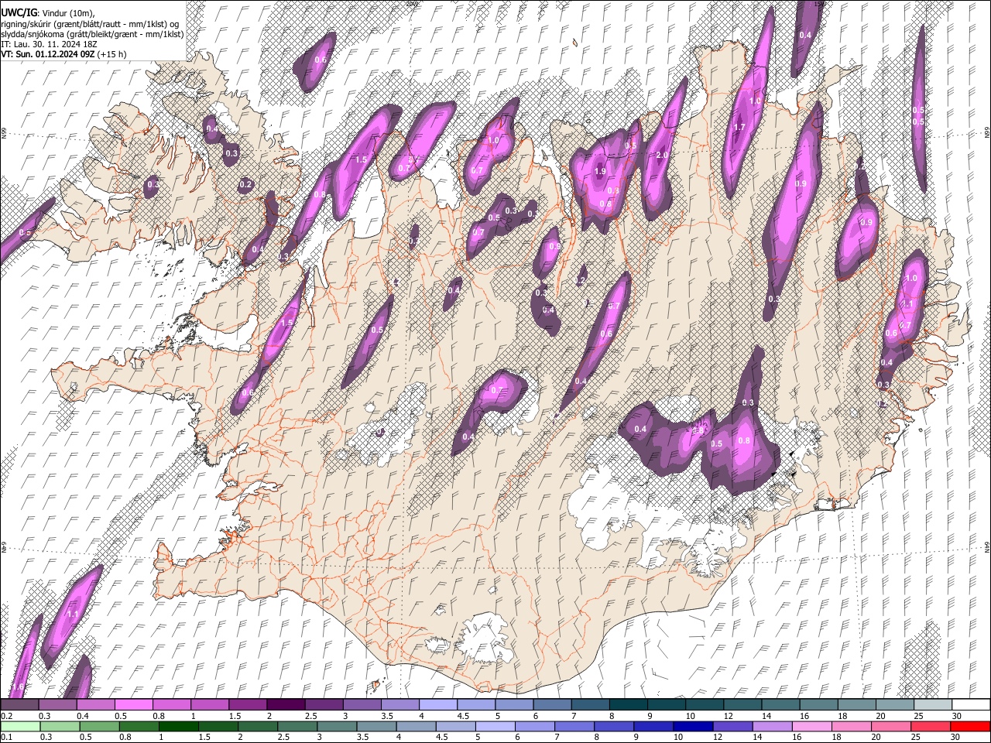Click the 0.2 label on the snow legend

tap(5, 716)
